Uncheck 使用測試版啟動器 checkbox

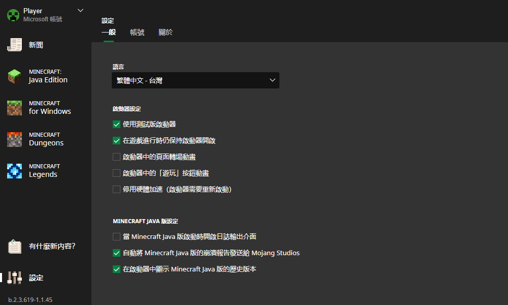coord(117,125)
